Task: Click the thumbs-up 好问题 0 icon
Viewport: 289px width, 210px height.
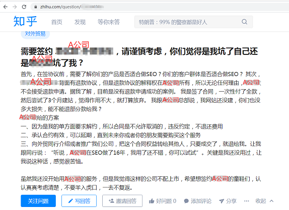Action: click(x=152, y=201)
